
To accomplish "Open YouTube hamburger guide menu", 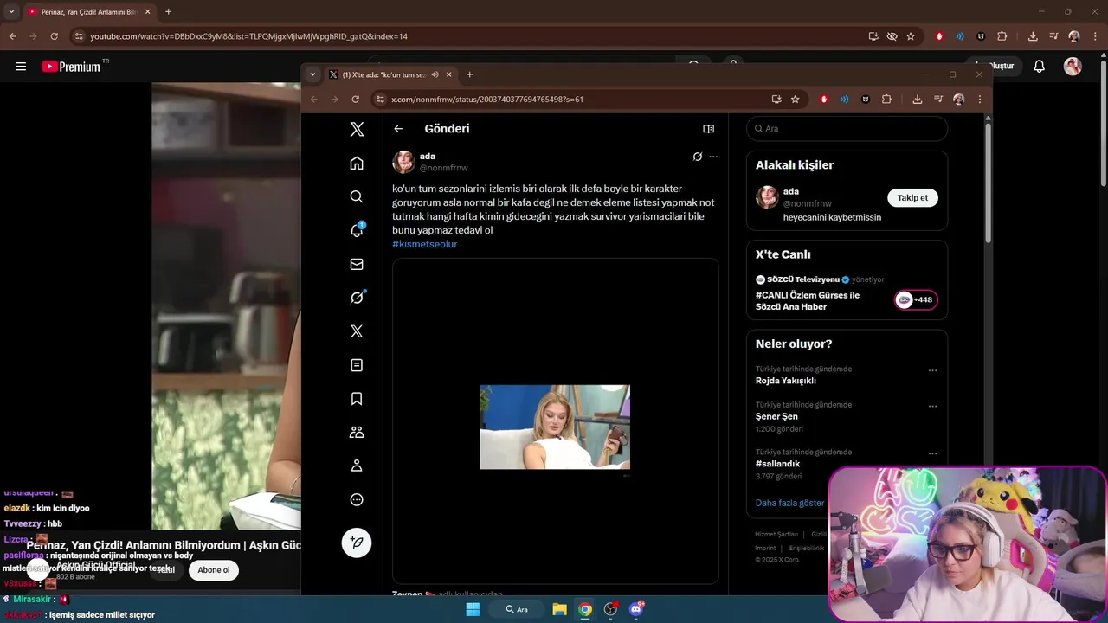I will (21, 67).
